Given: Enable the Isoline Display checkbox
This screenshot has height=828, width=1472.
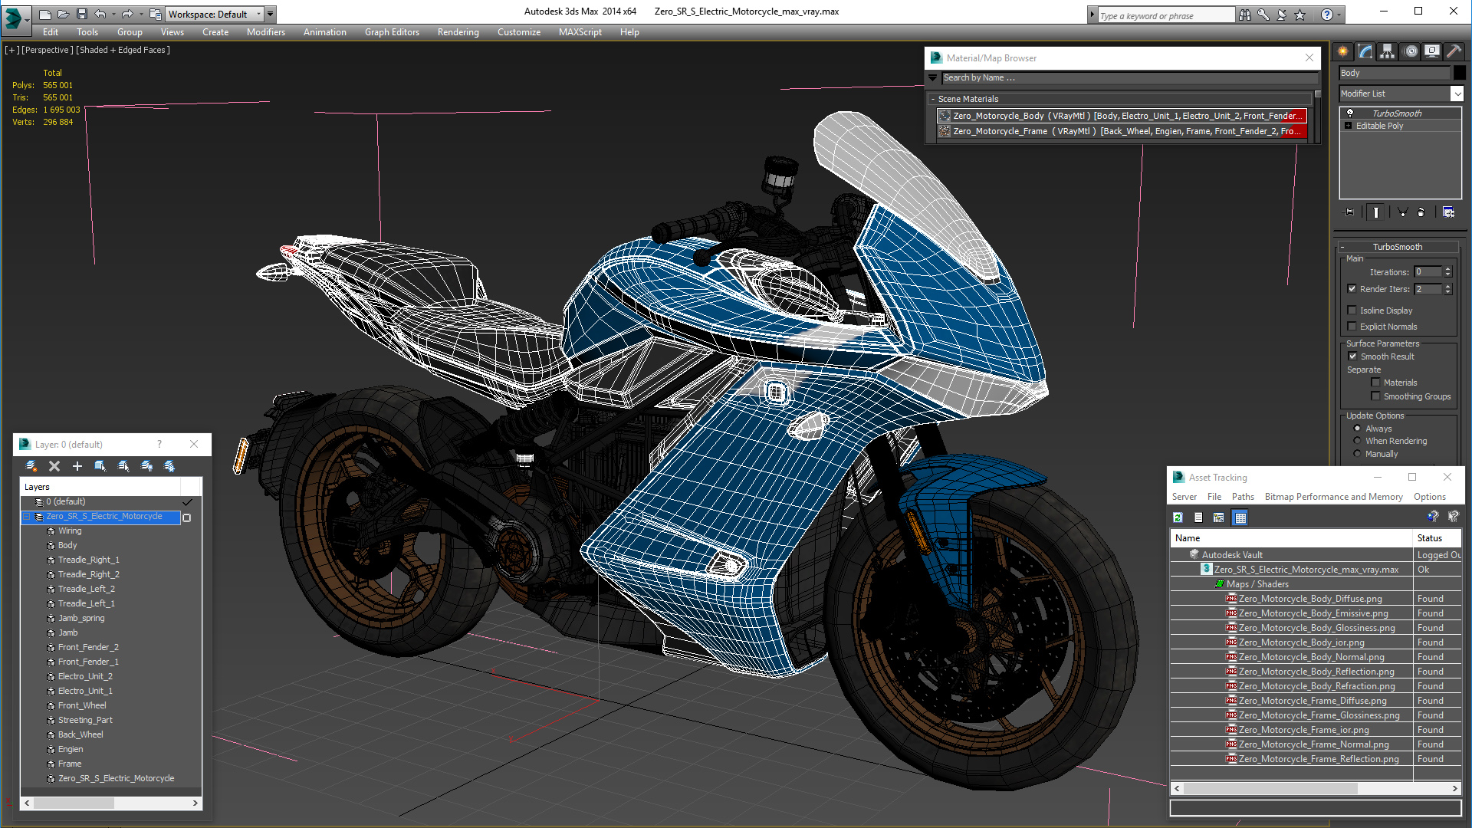Looking at the screenshot, I should tap(1352, 310).
